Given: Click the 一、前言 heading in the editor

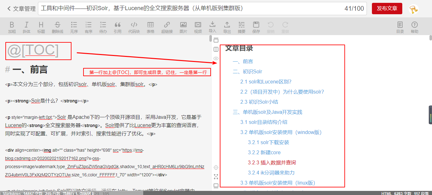Looking at the screenshot, I should 27,70.
